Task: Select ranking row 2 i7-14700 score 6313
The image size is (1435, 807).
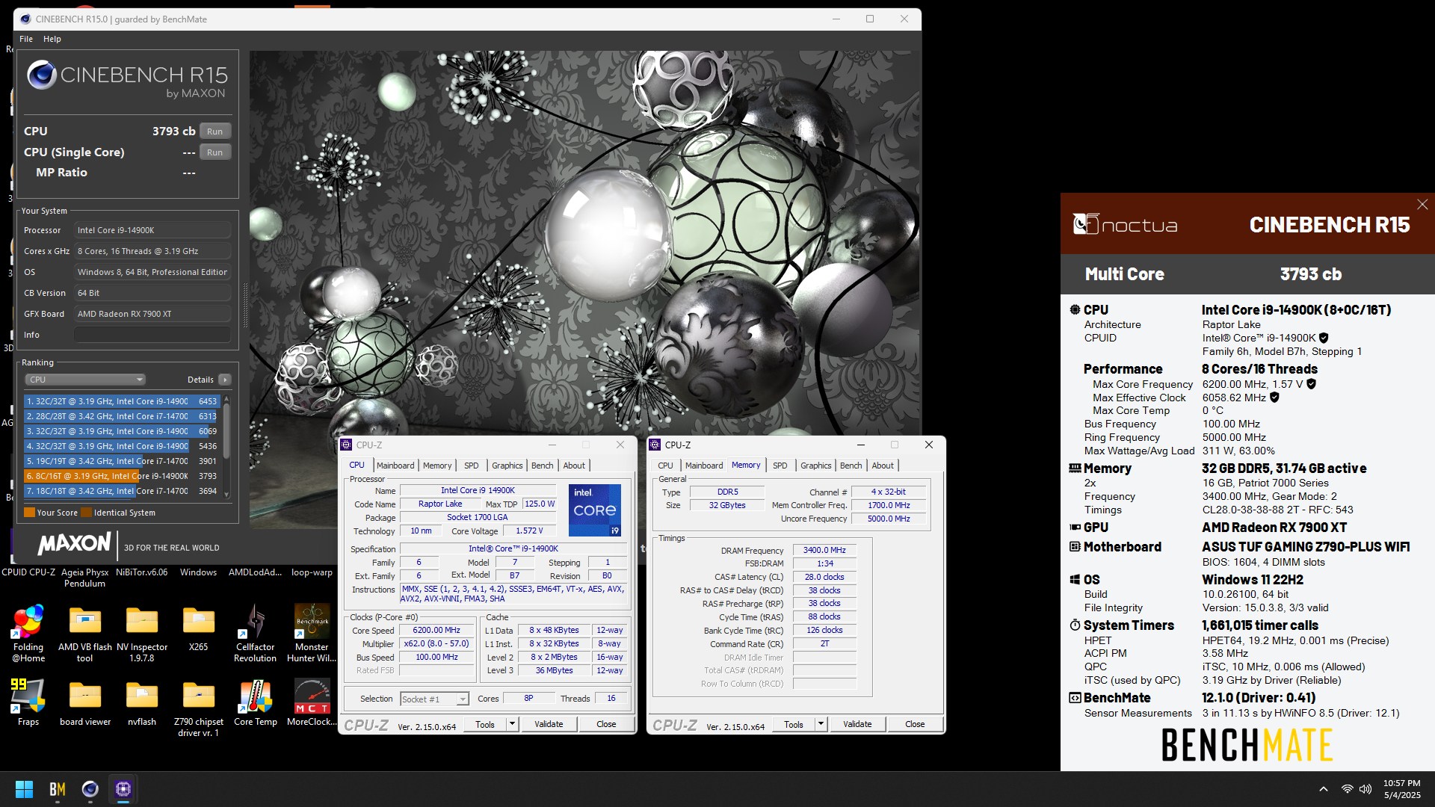Action: [121, 416]
